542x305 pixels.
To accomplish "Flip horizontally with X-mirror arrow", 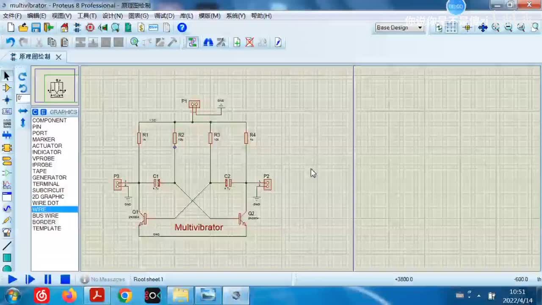I will click(23, 111).
